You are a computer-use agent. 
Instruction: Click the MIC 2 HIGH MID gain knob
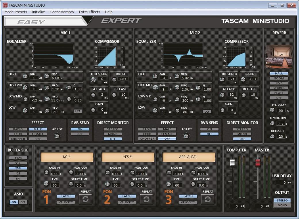tap(156, 87)
